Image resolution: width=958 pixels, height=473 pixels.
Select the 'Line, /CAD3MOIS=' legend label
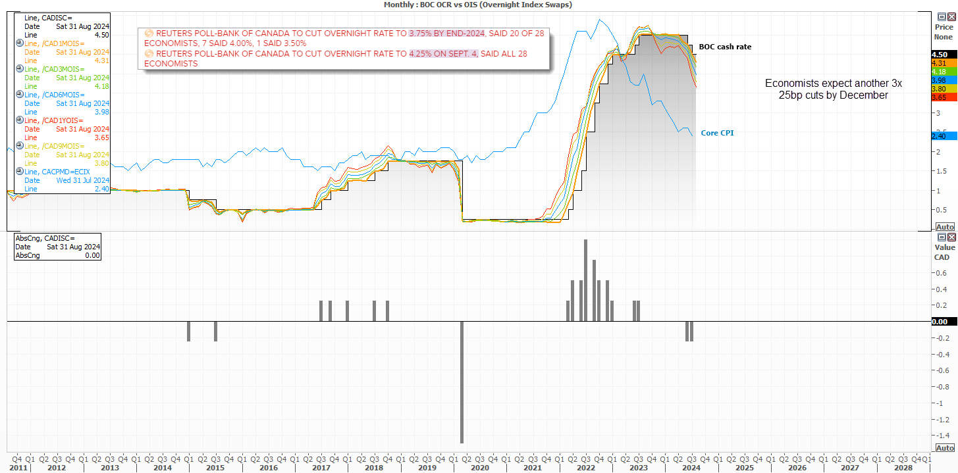pos(54,68)
